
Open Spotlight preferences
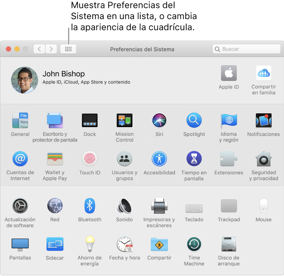point(194,120)
